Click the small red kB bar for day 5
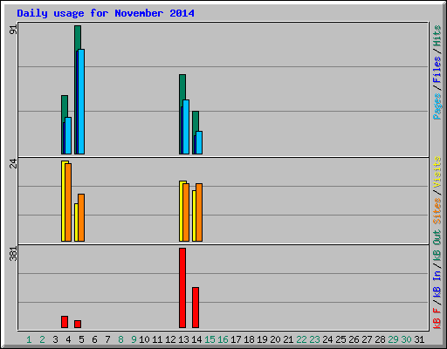 [78, 325]
